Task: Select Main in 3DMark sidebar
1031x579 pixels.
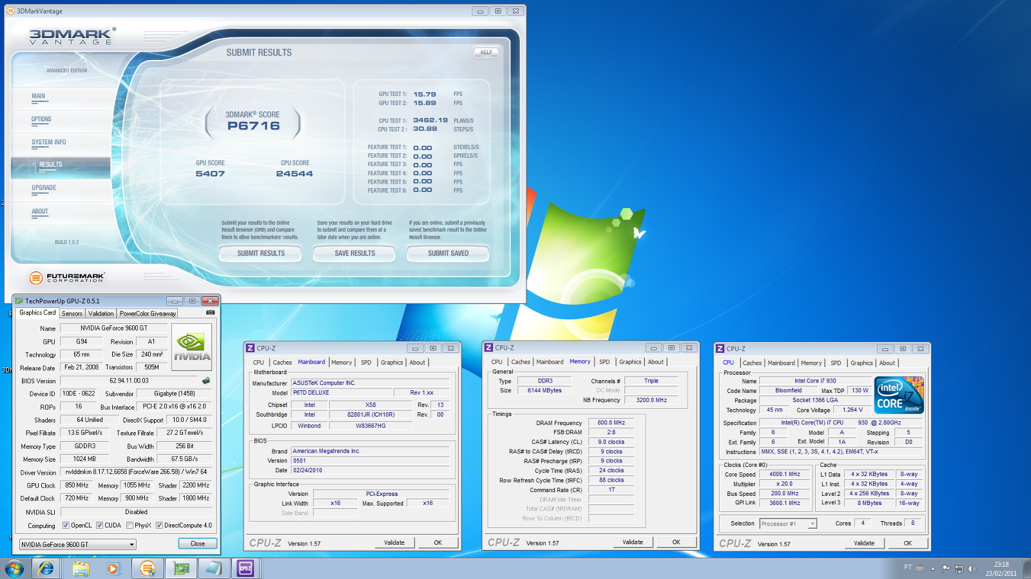Action: pyautogui.click(x=39, y=96)
